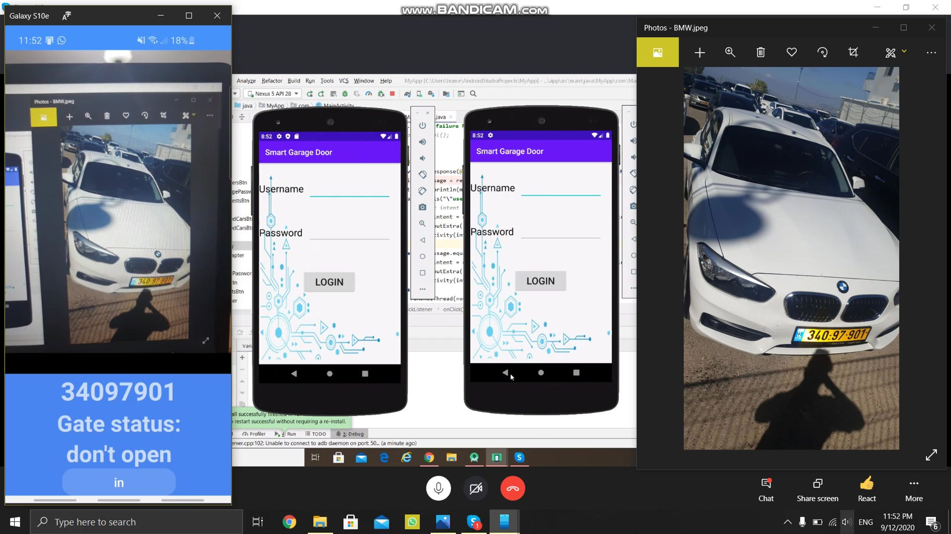The image size is (951, 534).
Task: Open the Analyze menu in Android Studio
Action: pos(246,81)
